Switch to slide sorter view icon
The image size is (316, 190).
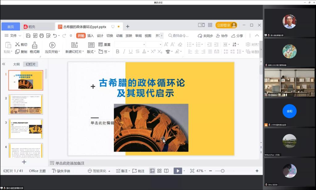(x=159, y=171)
